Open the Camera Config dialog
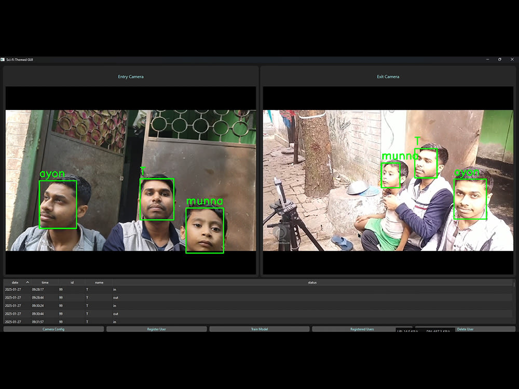Viewport: 519px width, 389px height. click(x=53, y=329)
